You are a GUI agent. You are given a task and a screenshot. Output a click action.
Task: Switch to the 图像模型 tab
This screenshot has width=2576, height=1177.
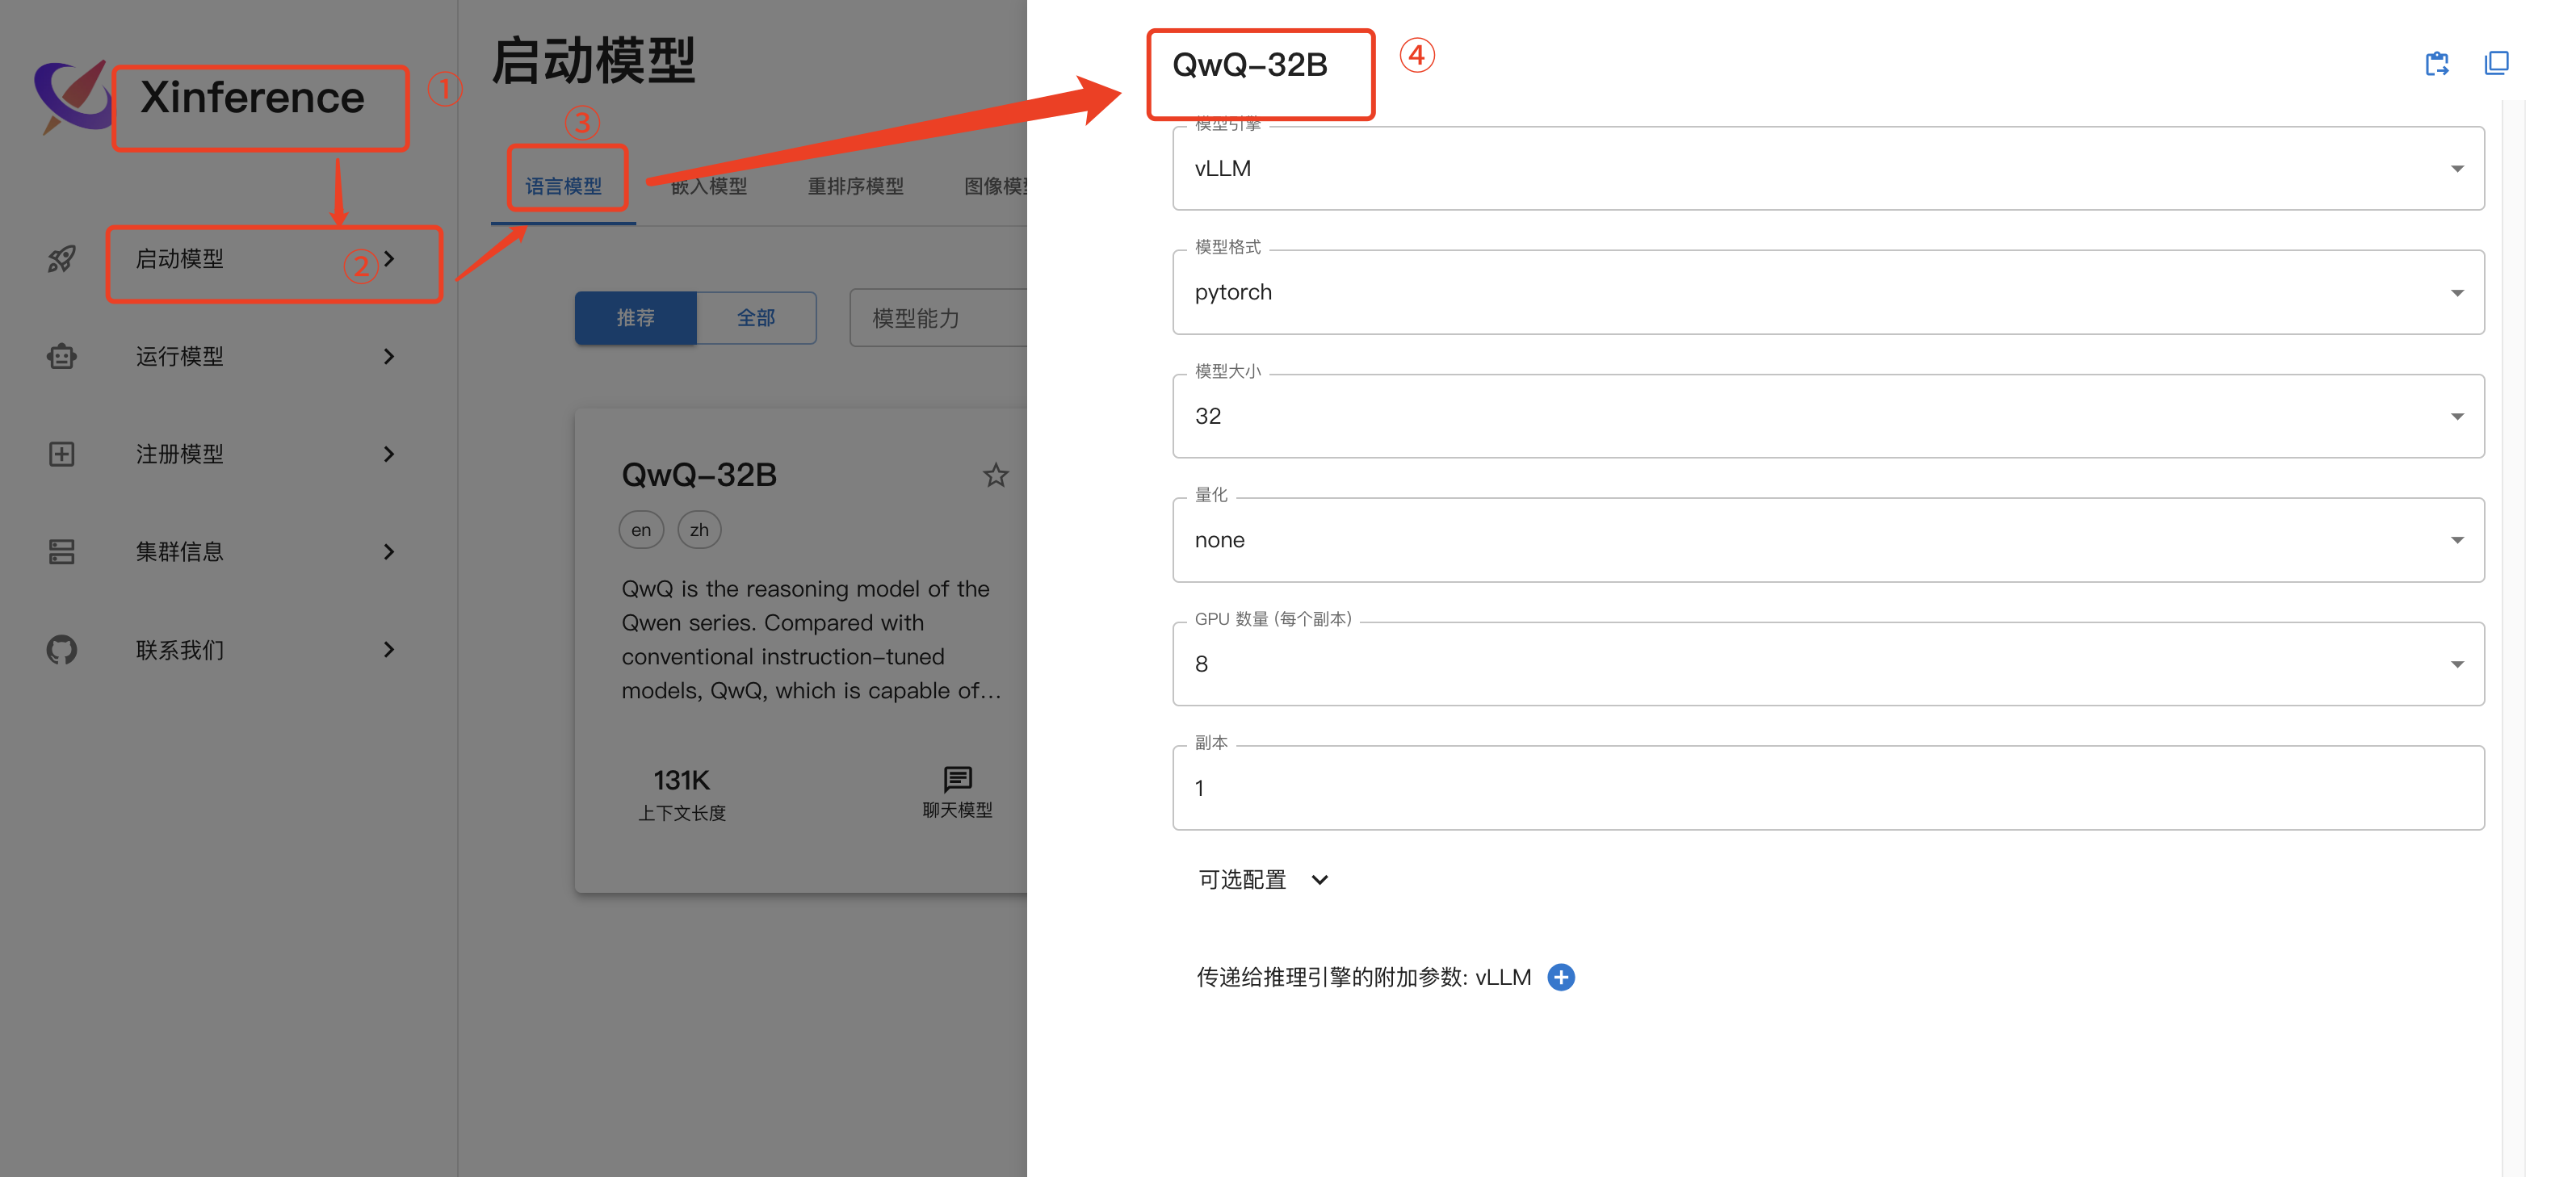(994, 186)
